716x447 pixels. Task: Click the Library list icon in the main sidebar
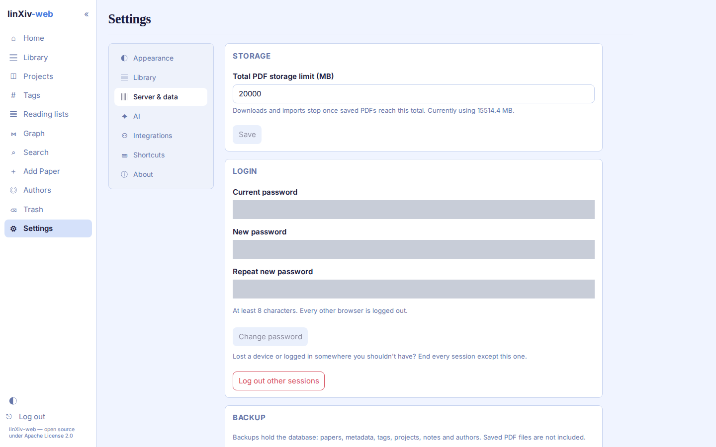click(13, 58)
